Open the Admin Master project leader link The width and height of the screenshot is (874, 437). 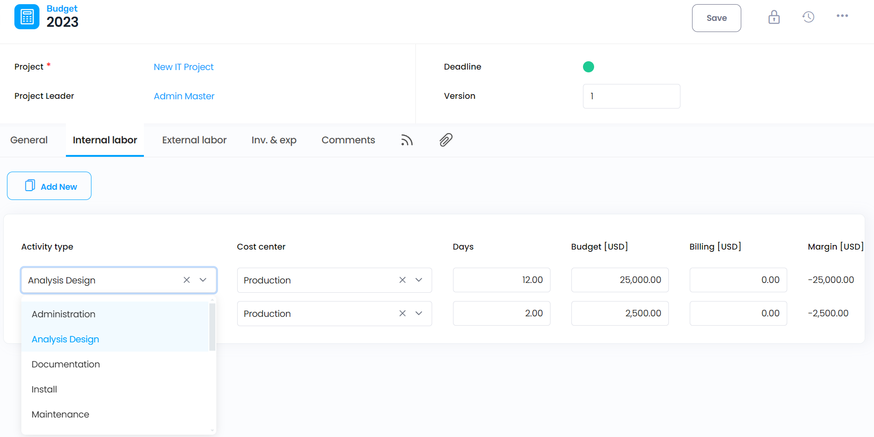coord(184,96)
